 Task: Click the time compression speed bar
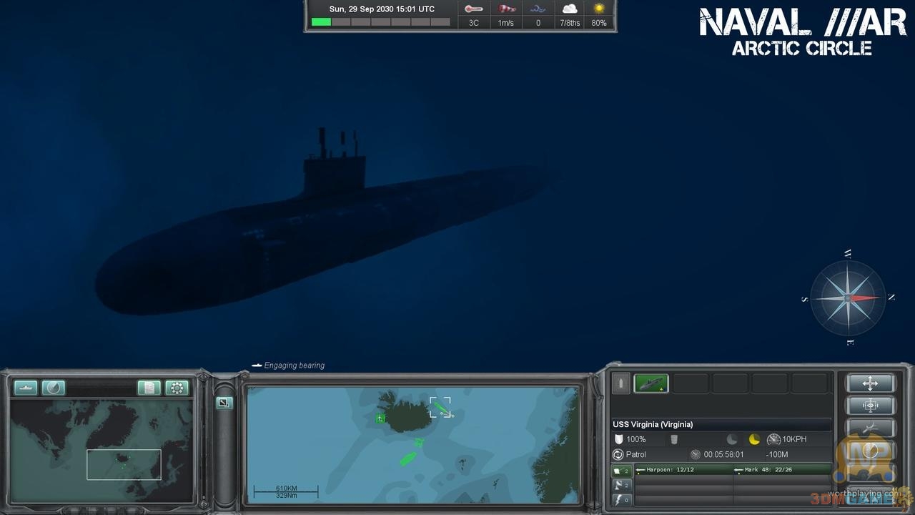click(380, 22)
